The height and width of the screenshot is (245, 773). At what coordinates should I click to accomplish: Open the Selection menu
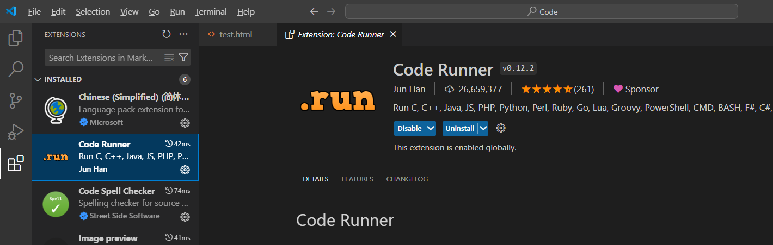click(x=93, y=11)
